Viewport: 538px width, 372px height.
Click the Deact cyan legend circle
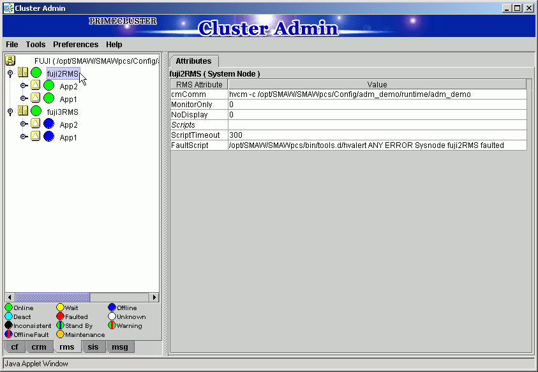pos(8,316)
